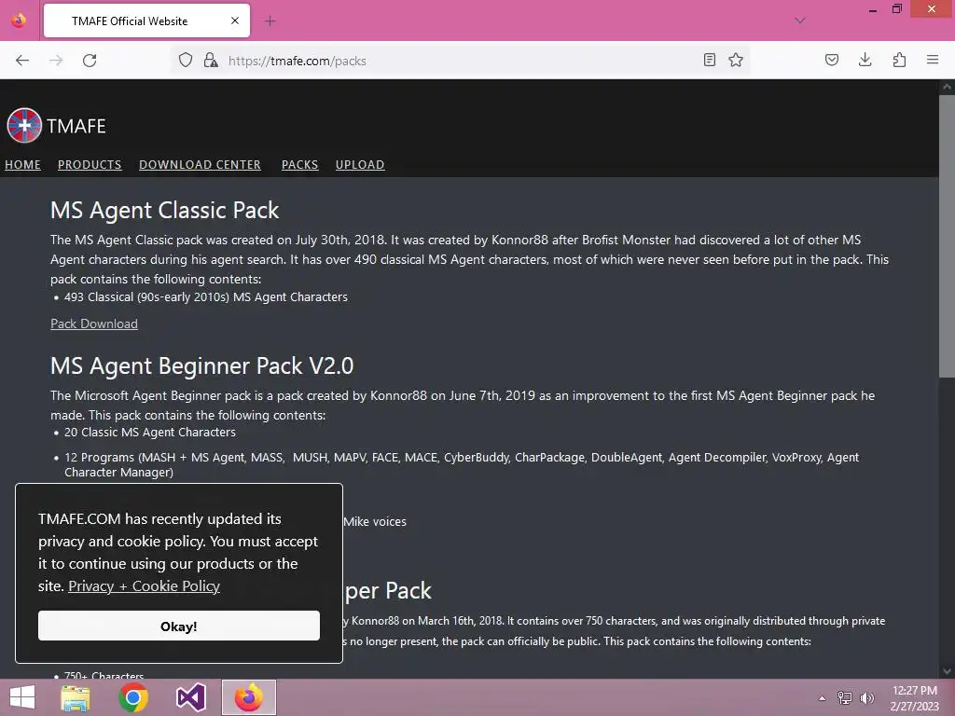Open Firefox application hamburger menu

[x=933, y=60]
